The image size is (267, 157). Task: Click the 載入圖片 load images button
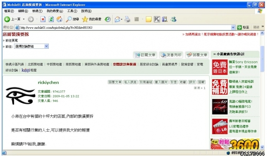[x=161, y=82]
